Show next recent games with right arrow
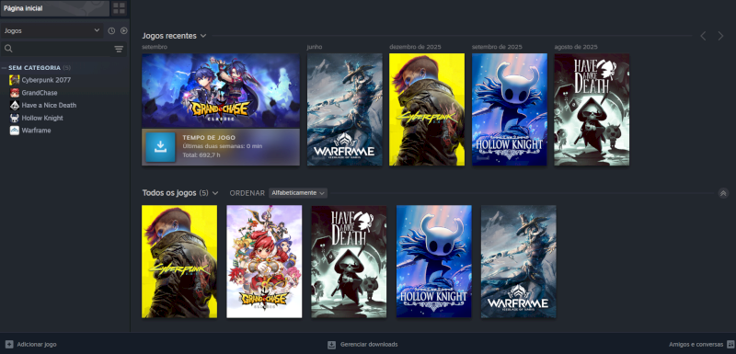The height and width of the screenshot is (354, 736). pyautogui.click(x=720, y=36)
